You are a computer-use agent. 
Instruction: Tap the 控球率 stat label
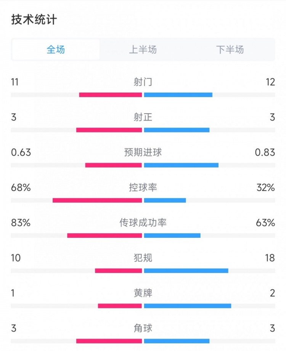tap(143, 188)
